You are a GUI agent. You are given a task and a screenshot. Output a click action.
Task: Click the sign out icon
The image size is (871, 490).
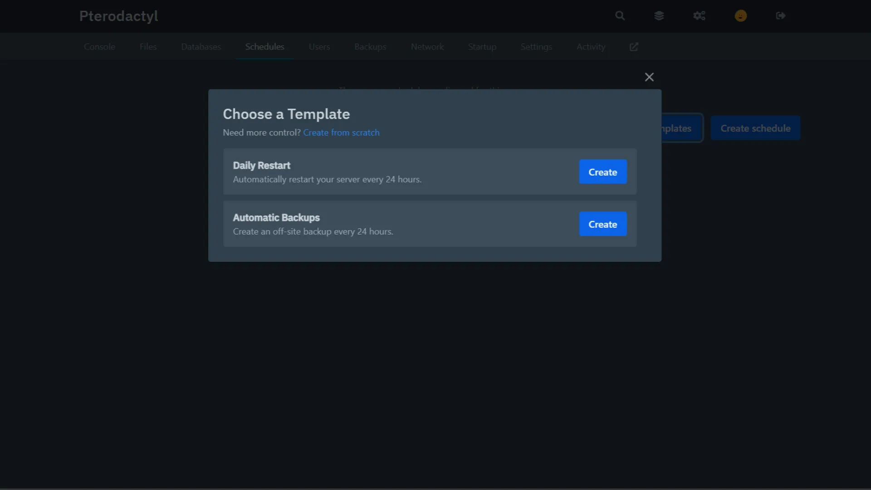780,16
